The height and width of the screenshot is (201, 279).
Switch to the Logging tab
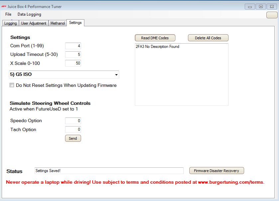tap(11, 23)
